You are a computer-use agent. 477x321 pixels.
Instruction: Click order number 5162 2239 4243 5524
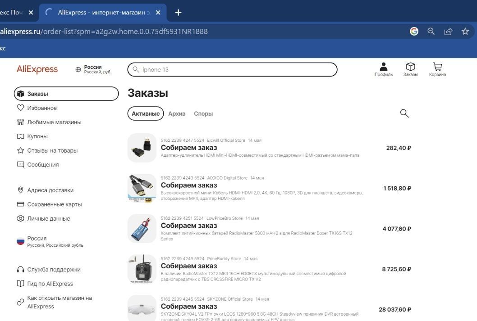(182, 178)
